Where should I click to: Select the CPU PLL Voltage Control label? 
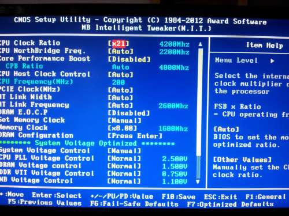point(47,158)
